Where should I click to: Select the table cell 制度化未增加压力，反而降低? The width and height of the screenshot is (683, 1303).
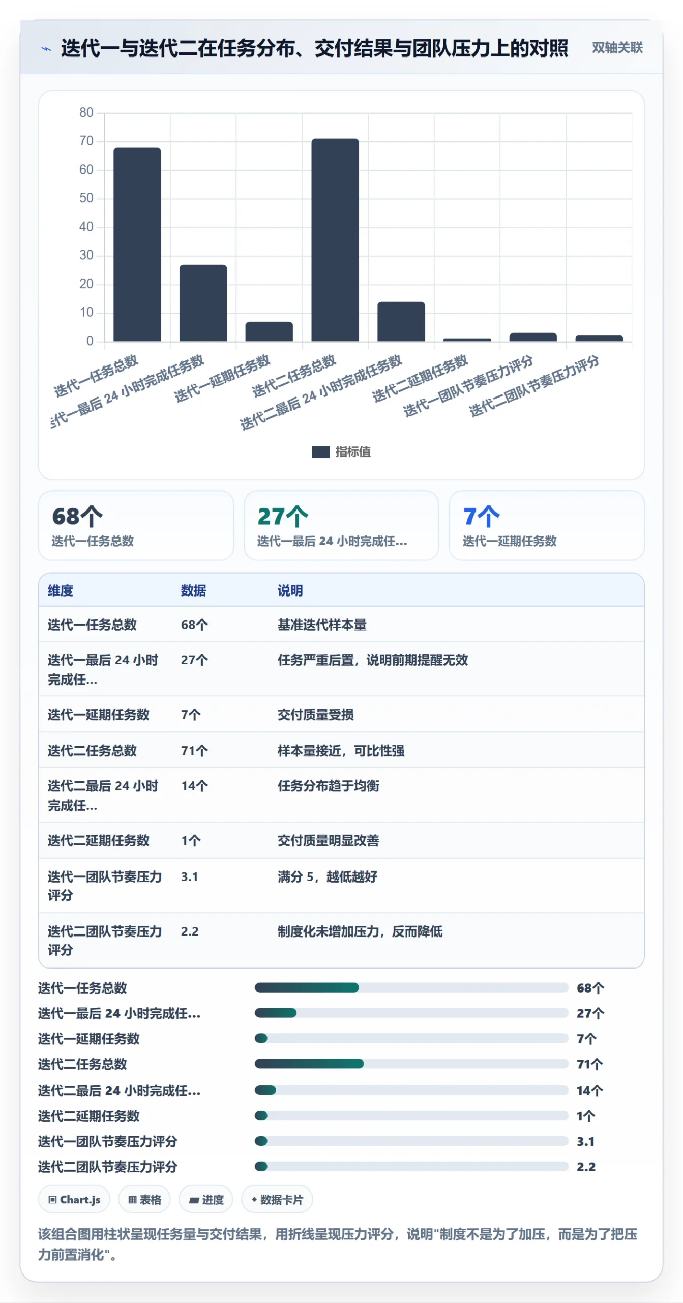[360, 931]
